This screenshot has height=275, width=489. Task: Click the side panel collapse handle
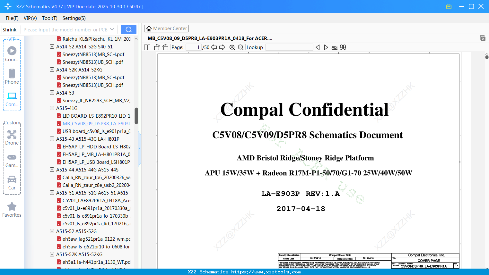[140, 148]
